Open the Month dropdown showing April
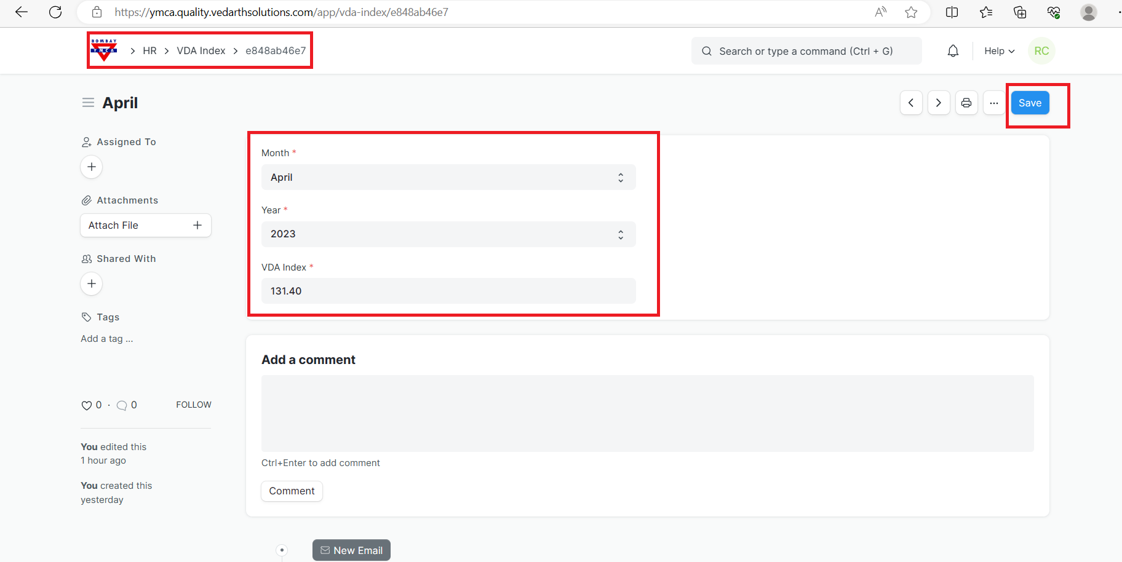This screenshot has width=1122, height=562. coord(448,177)
